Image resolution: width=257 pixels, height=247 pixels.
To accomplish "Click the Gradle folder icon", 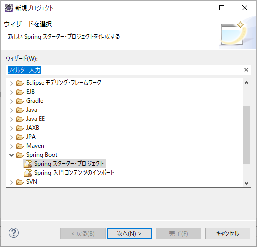I will coord(20,101).
